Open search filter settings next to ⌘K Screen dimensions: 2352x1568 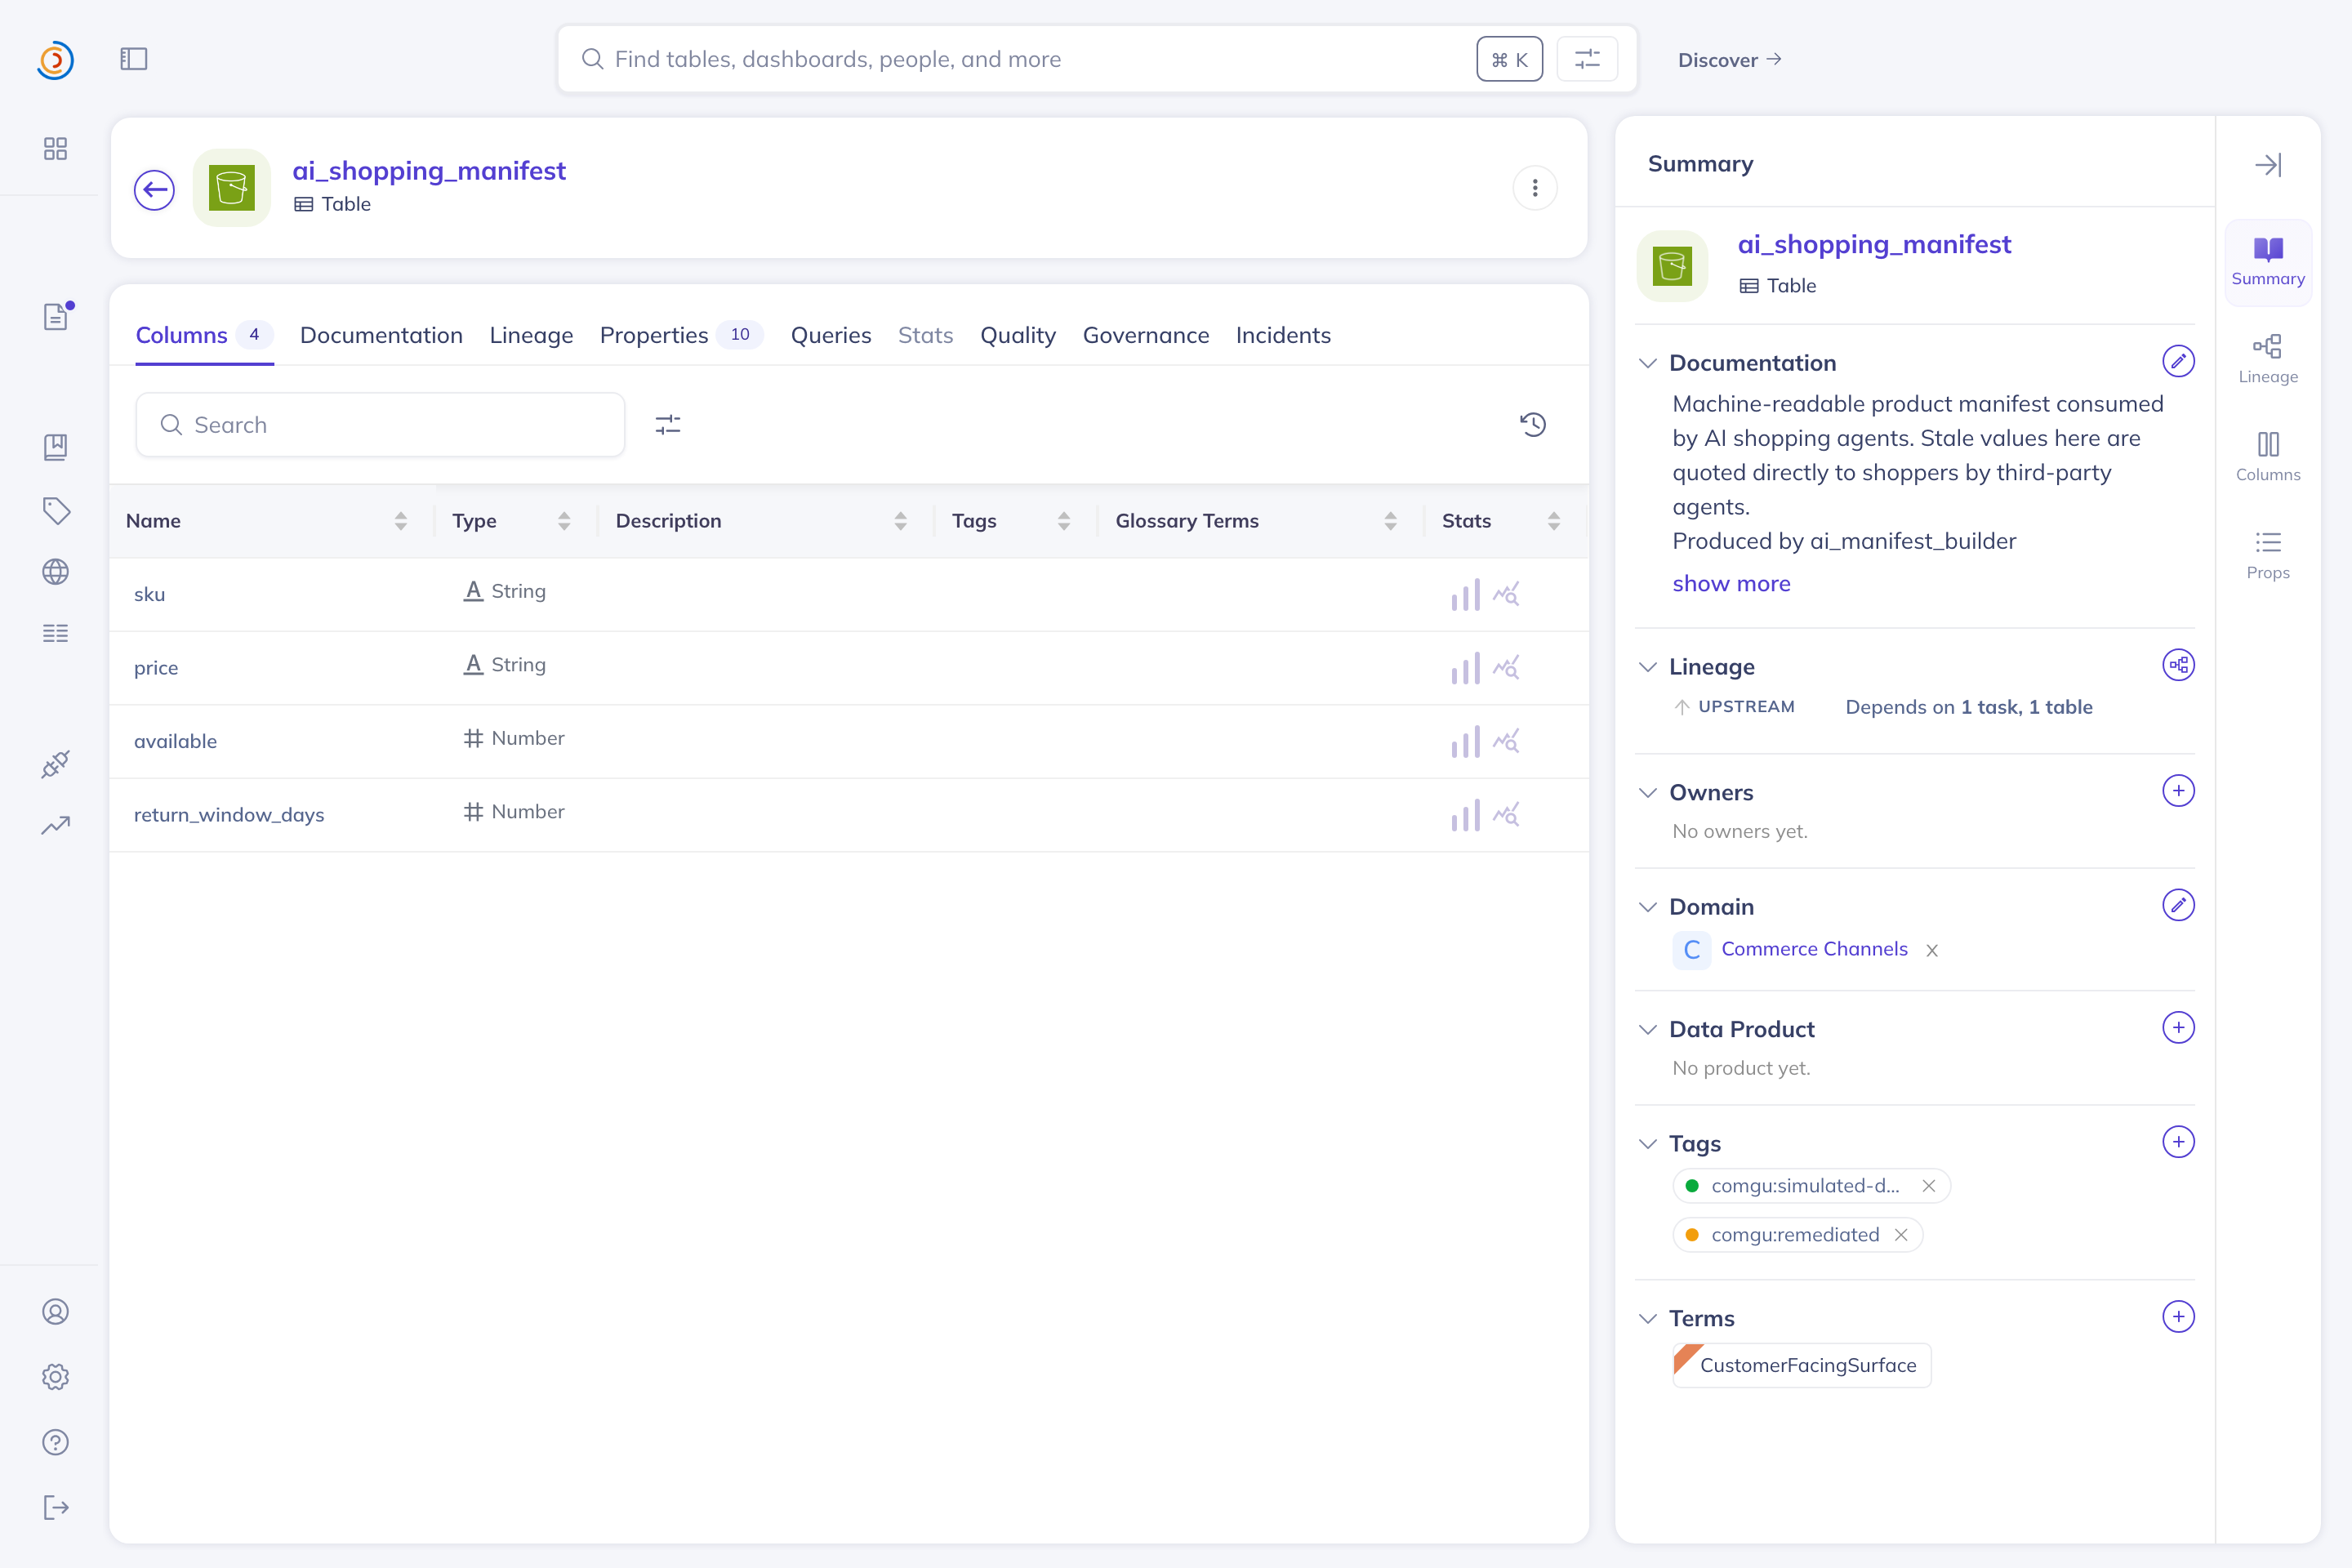(1587, 59)
